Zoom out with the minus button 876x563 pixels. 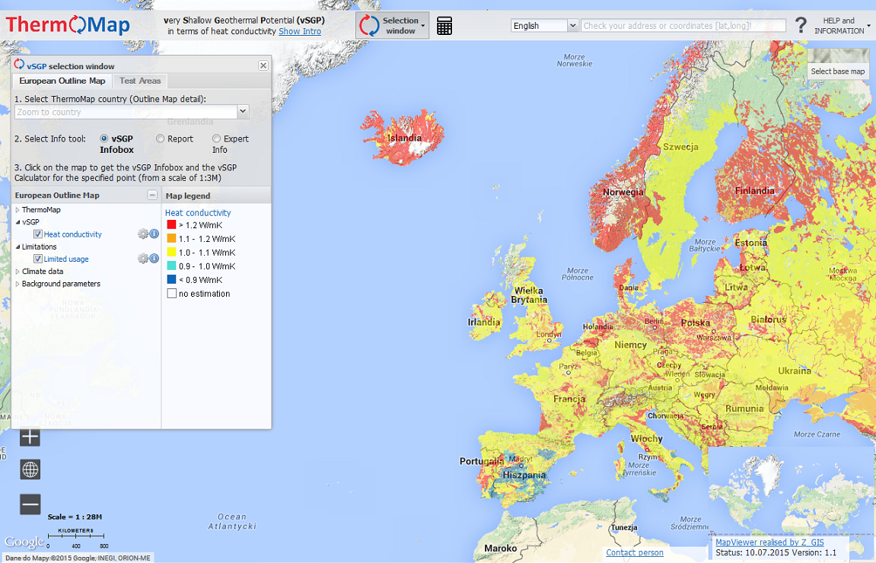click(30, 504)
